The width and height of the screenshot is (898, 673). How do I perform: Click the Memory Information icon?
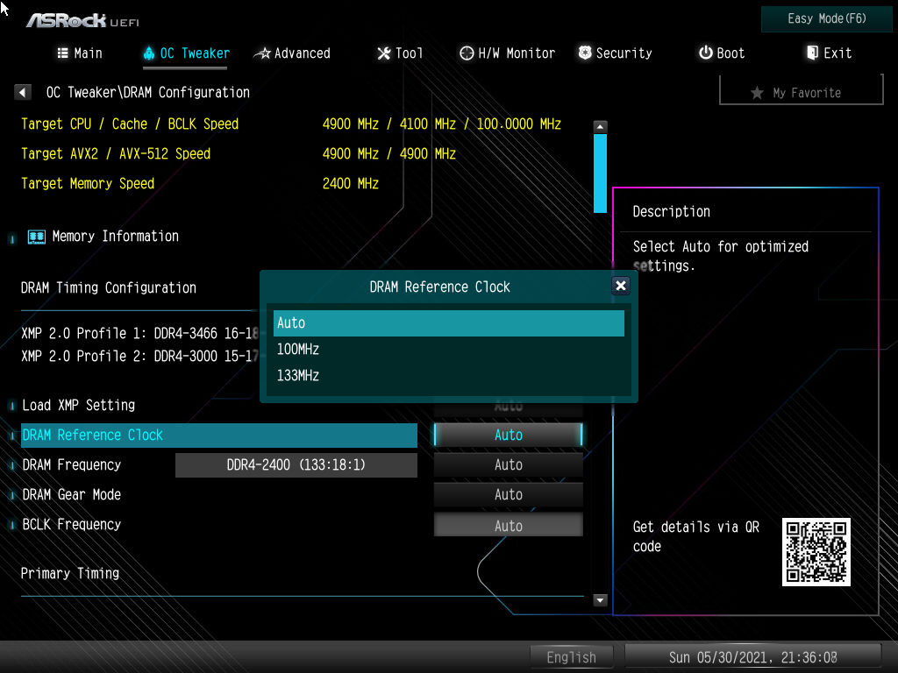point(37,237)
